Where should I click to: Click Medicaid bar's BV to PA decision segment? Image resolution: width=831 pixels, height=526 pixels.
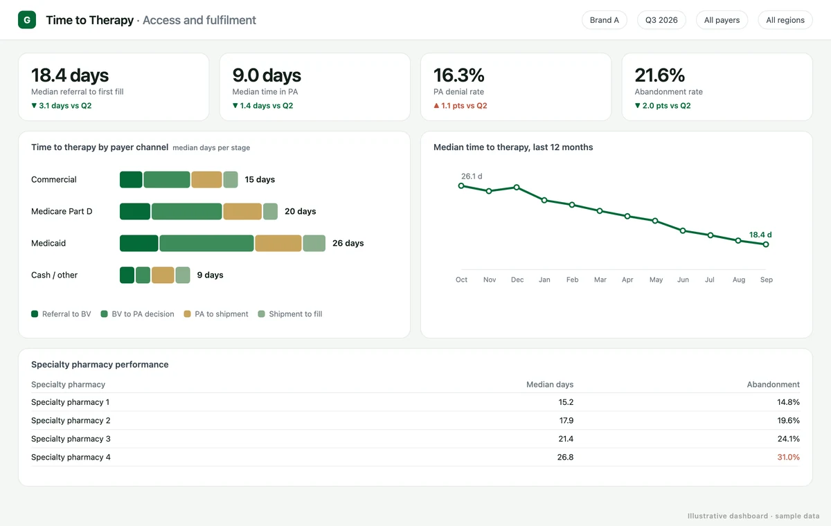pos(207,243)
